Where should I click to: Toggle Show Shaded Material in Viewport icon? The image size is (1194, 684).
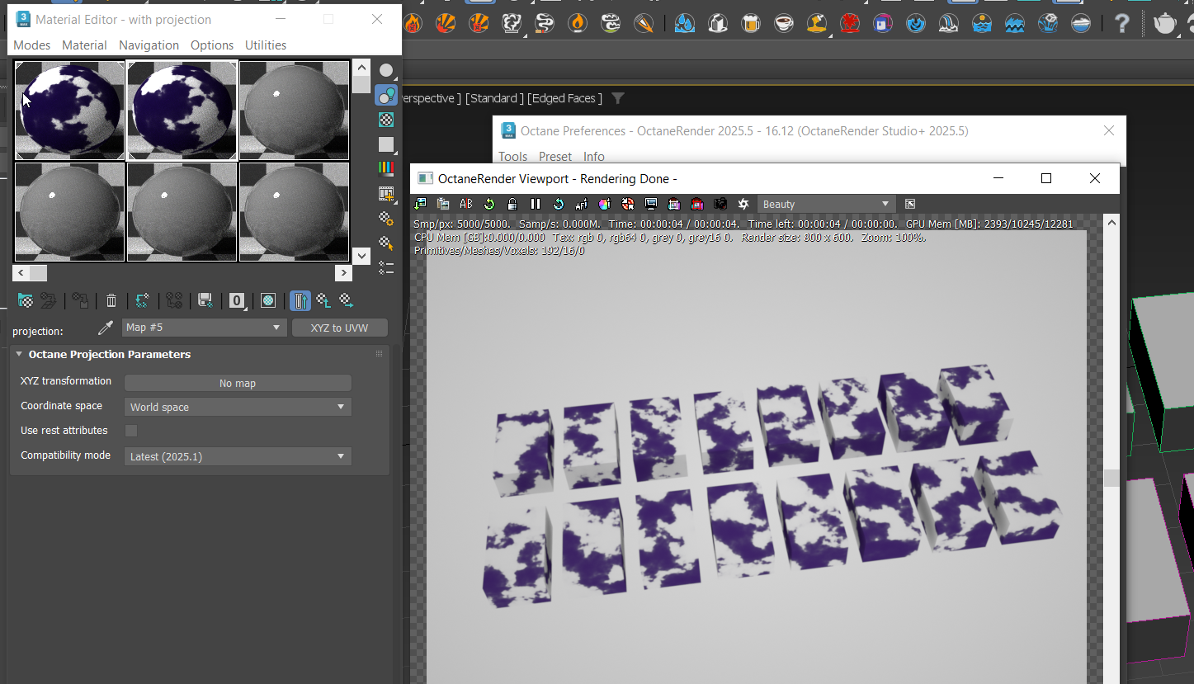(x=268, y=301)
